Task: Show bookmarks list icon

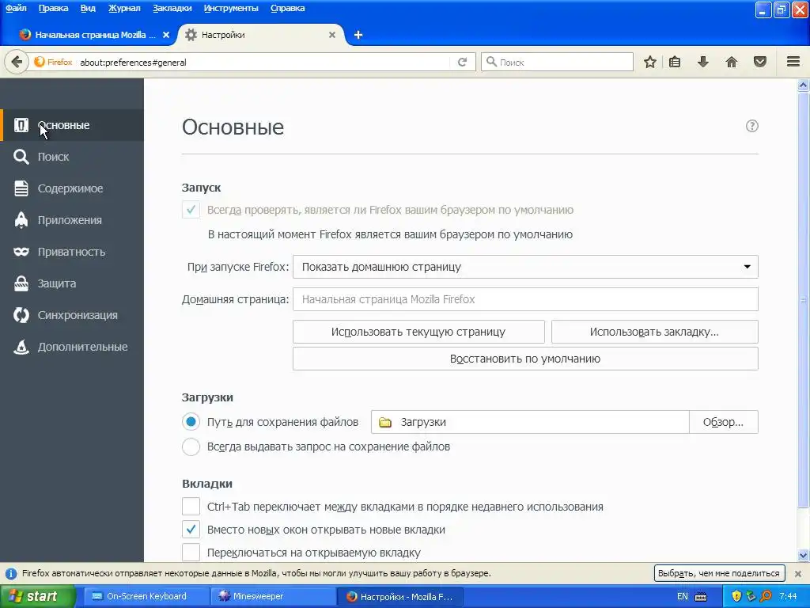Action: 675,62
